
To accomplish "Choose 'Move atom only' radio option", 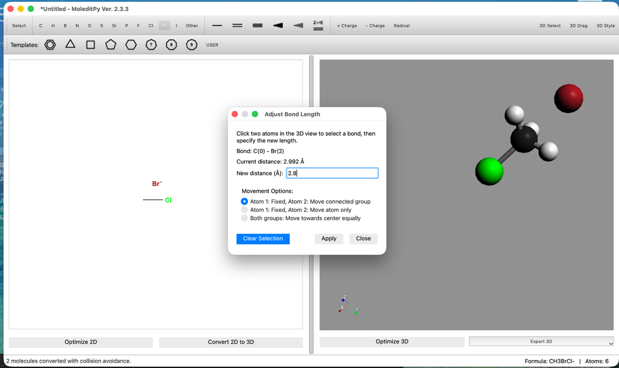I will coord(244,210).
